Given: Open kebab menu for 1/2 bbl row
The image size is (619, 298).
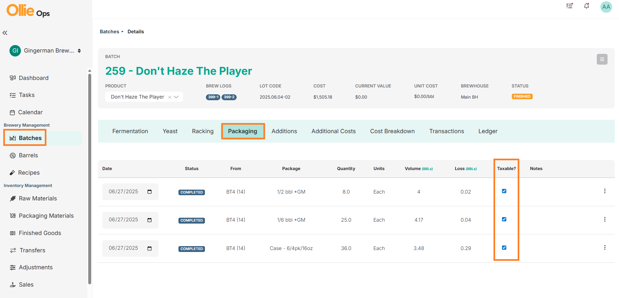Looking at the screenshot, I should coord(605,191).
